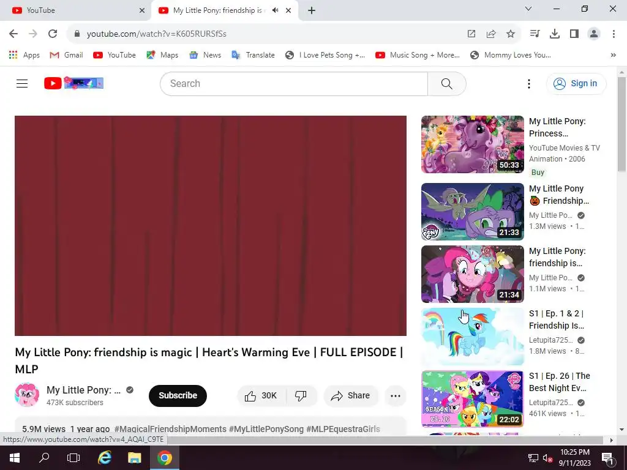This screenshot has height=470, width=627.
Task: Focus the YouTube Search input field
Action: coord(294,83)
